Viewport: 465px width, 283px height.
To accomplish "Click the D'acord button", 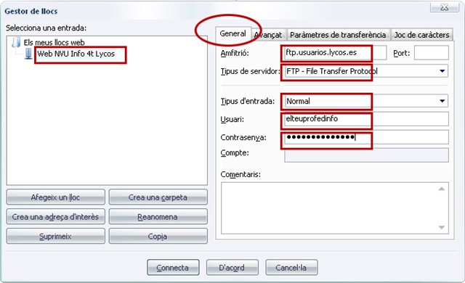I will 232,268.
